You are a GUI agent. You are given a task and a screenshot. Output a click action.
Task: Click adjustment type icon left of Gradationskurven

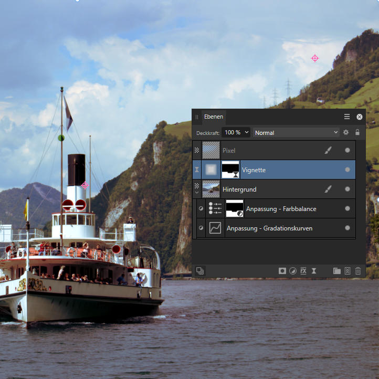click(x=201, y=228)
